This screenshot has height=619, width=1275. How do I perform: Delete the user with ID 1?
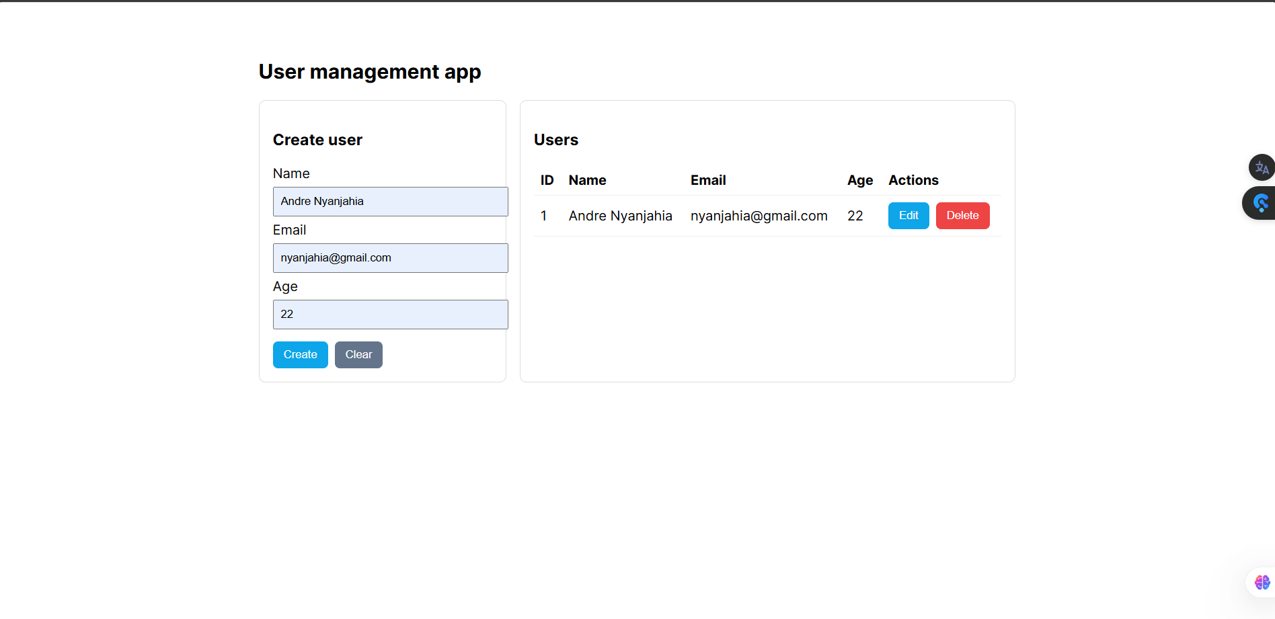coord(962,216)
